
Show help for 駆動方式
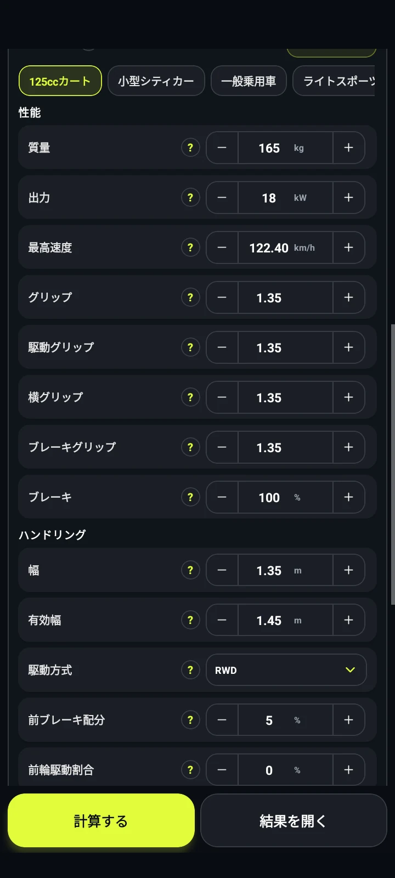tap(190, 670)
